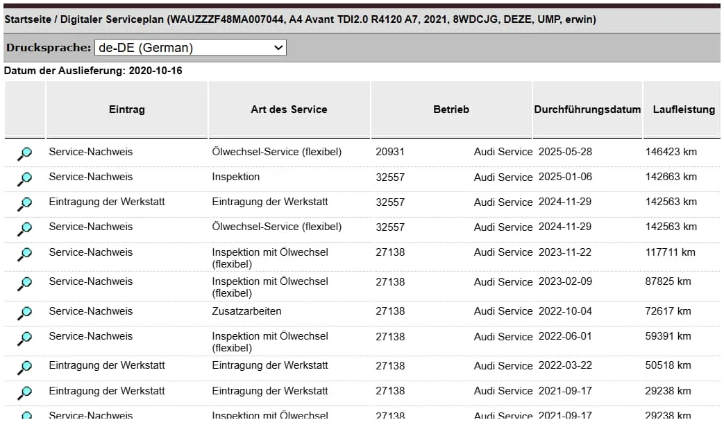View details of Eintragung der Werkstatt 2024-11-29
The image size is (724, 445).
pos(25,204)
